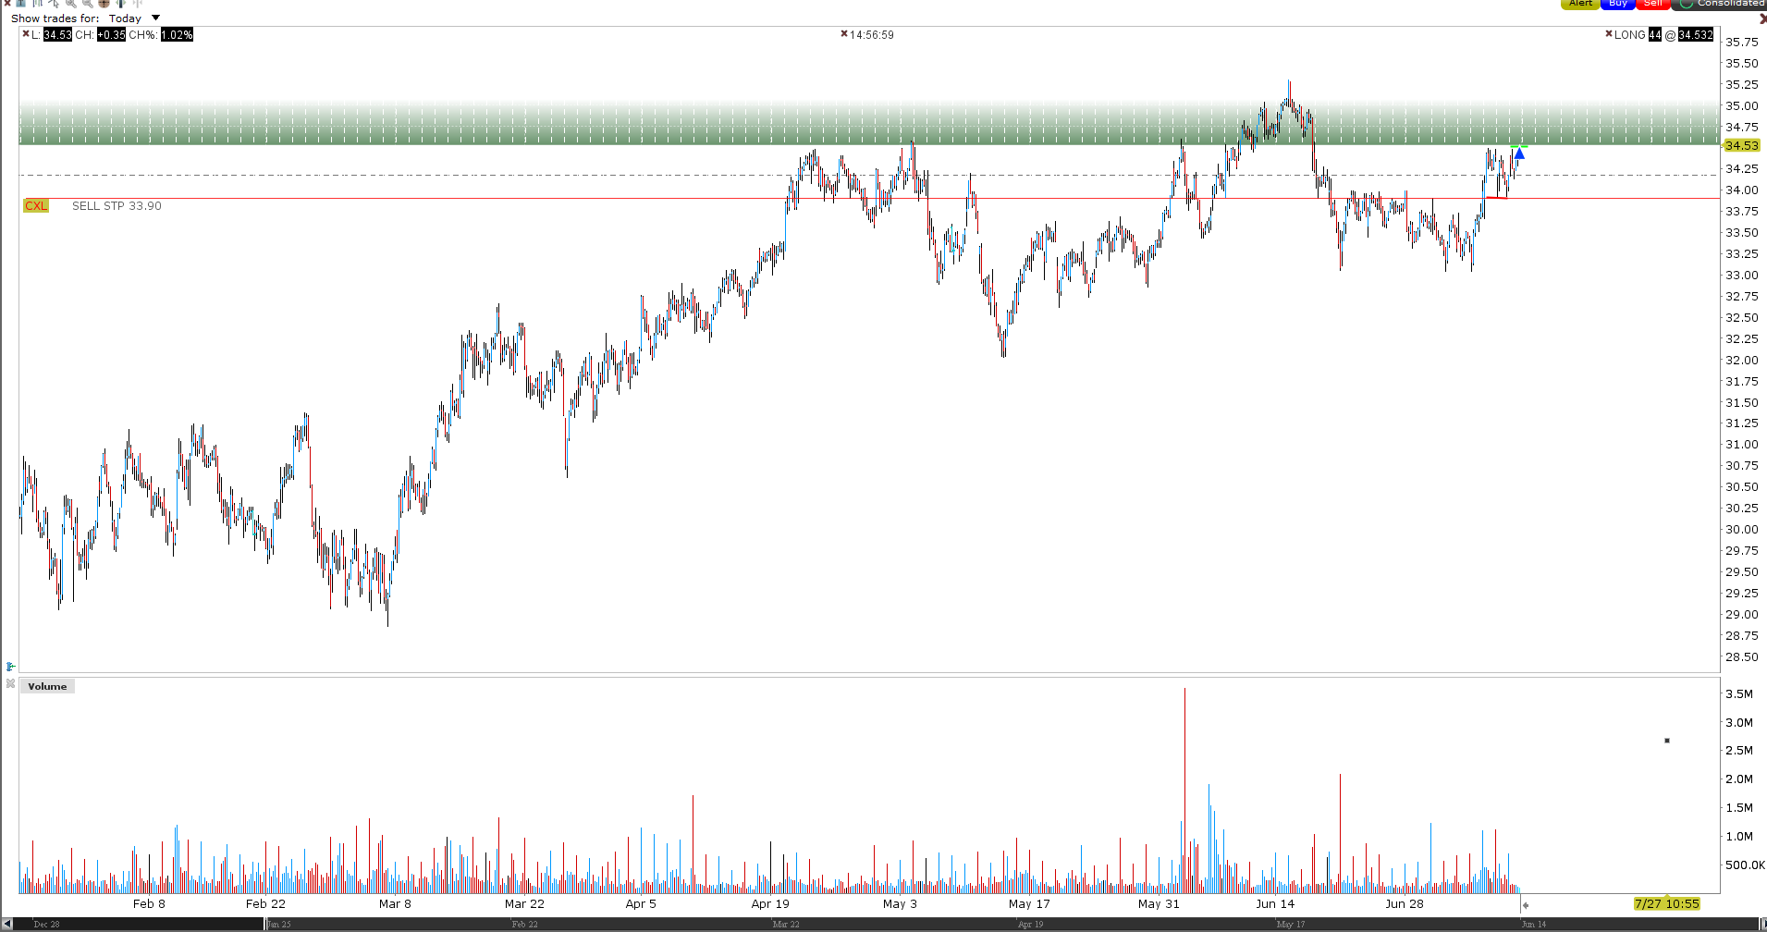Click the red X at the toolbar's left end
This screenshot has width=1767, height=932.
[7, 3]
